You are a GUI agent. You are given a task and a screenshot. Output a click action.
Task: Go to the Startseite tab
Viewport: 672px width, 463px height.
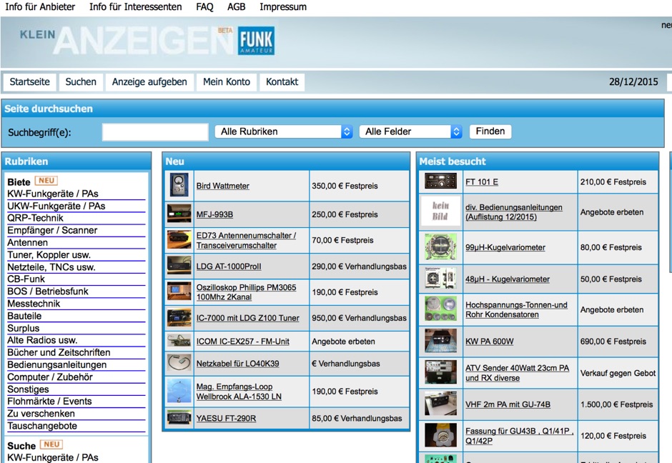[x=29, y=81]
